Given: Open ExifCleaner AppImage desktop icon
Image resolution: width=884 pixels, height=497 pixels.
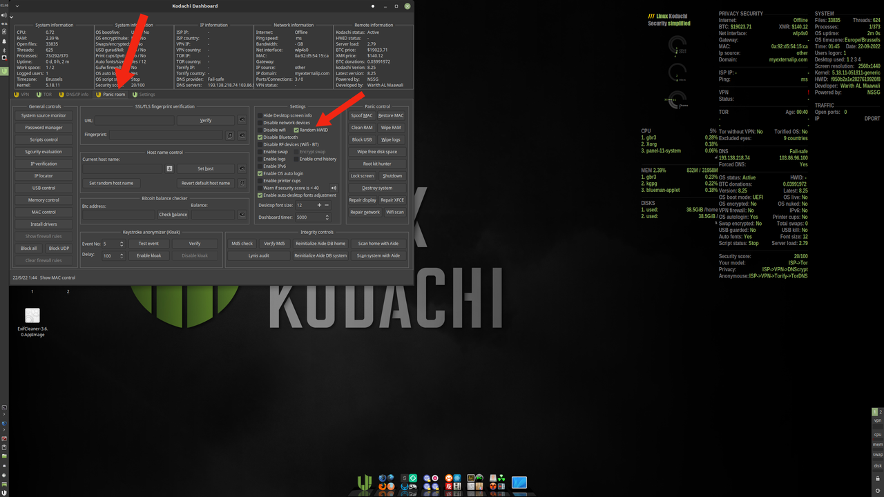Looking at the screenshot, I should (x=32, y=315).
